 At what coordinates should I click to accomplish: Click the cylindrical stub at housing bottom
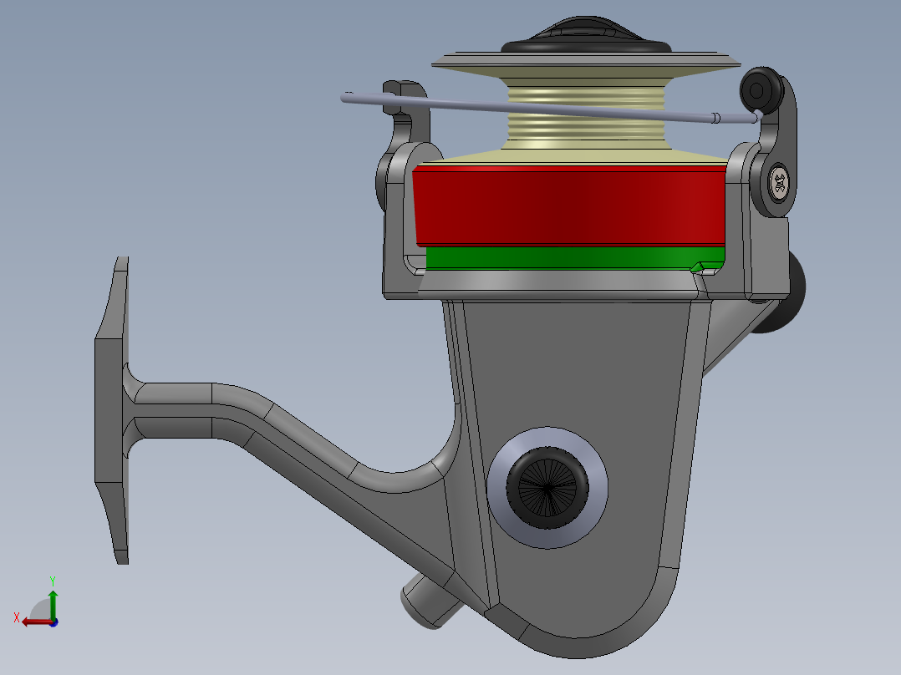426,603
